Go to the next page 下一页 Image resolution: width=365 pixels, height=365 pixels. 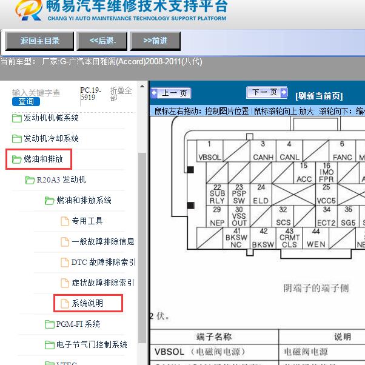click(267, 92)
